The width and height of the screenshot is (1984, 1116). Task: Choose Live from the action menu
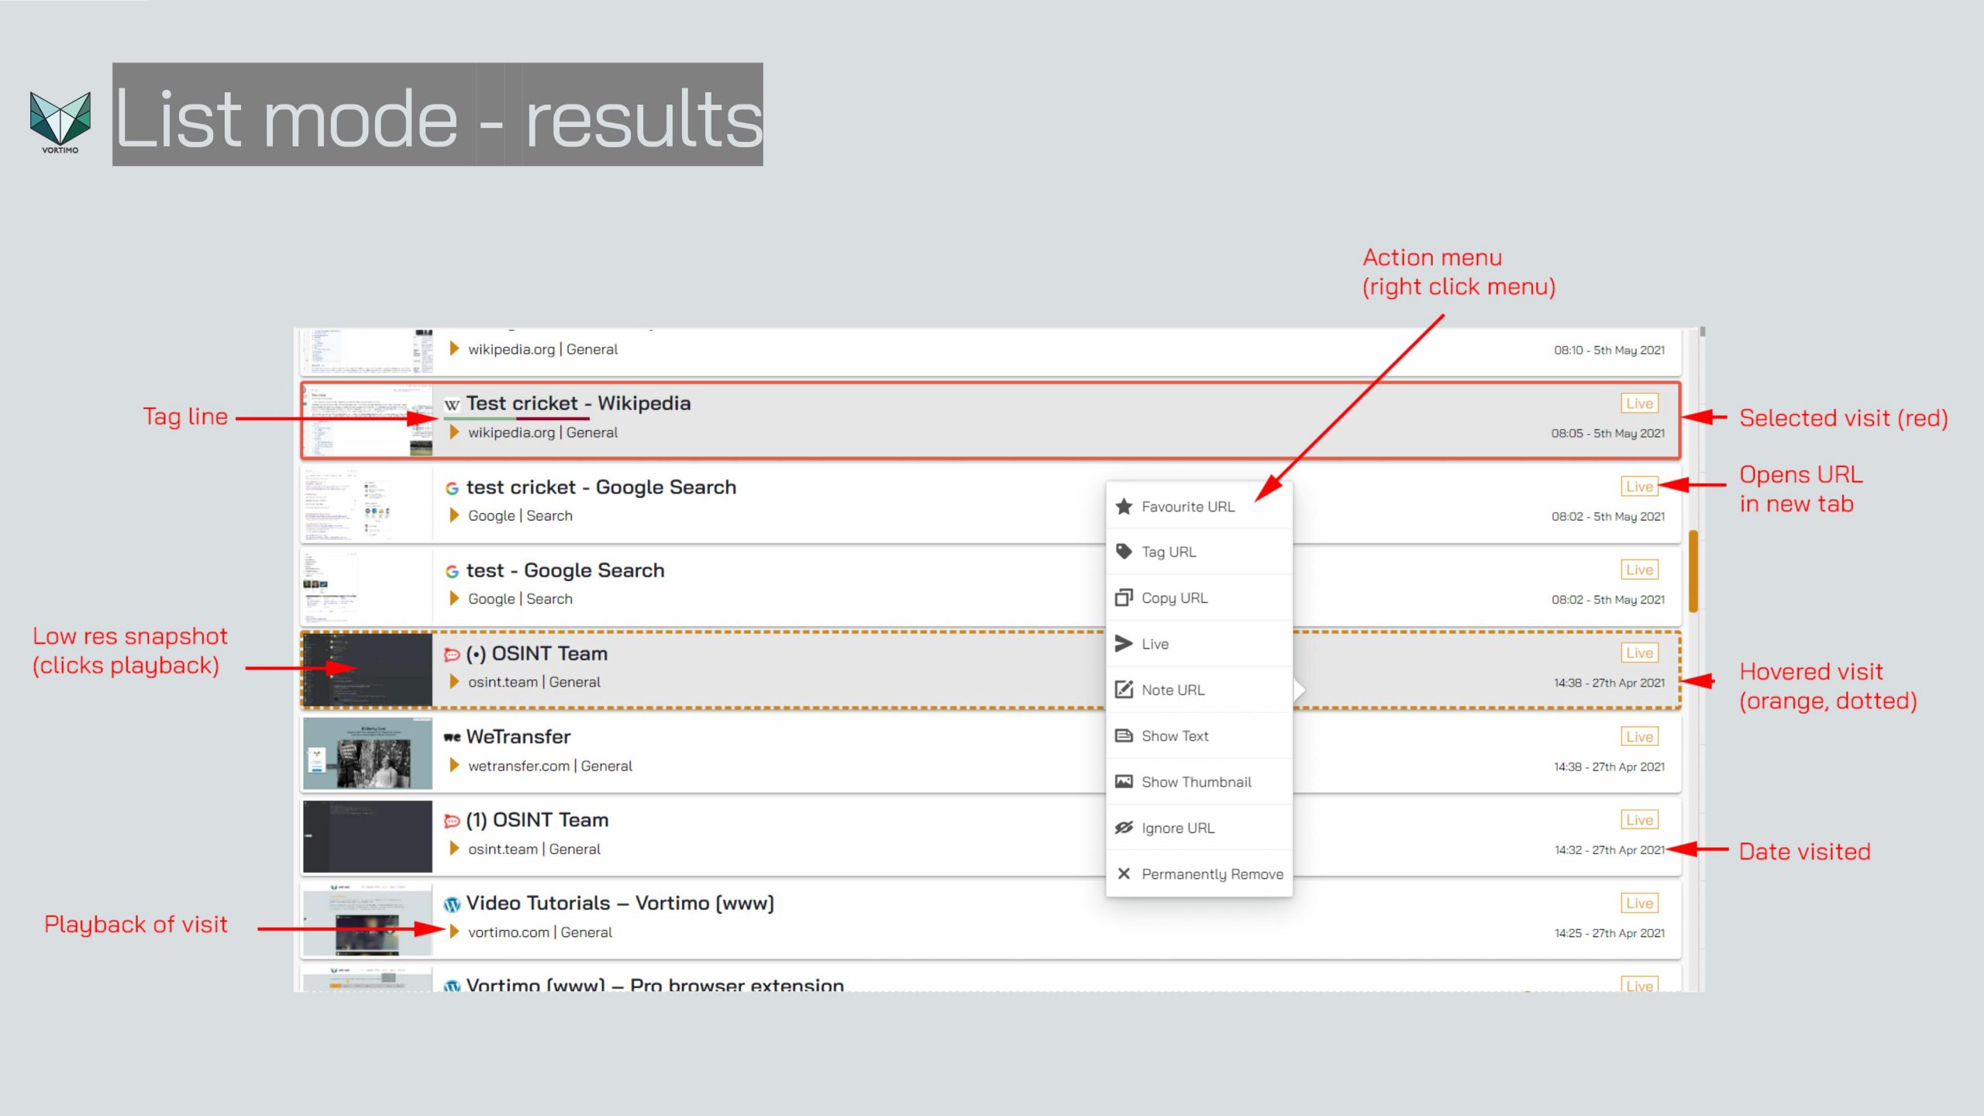pos(1199,643)
